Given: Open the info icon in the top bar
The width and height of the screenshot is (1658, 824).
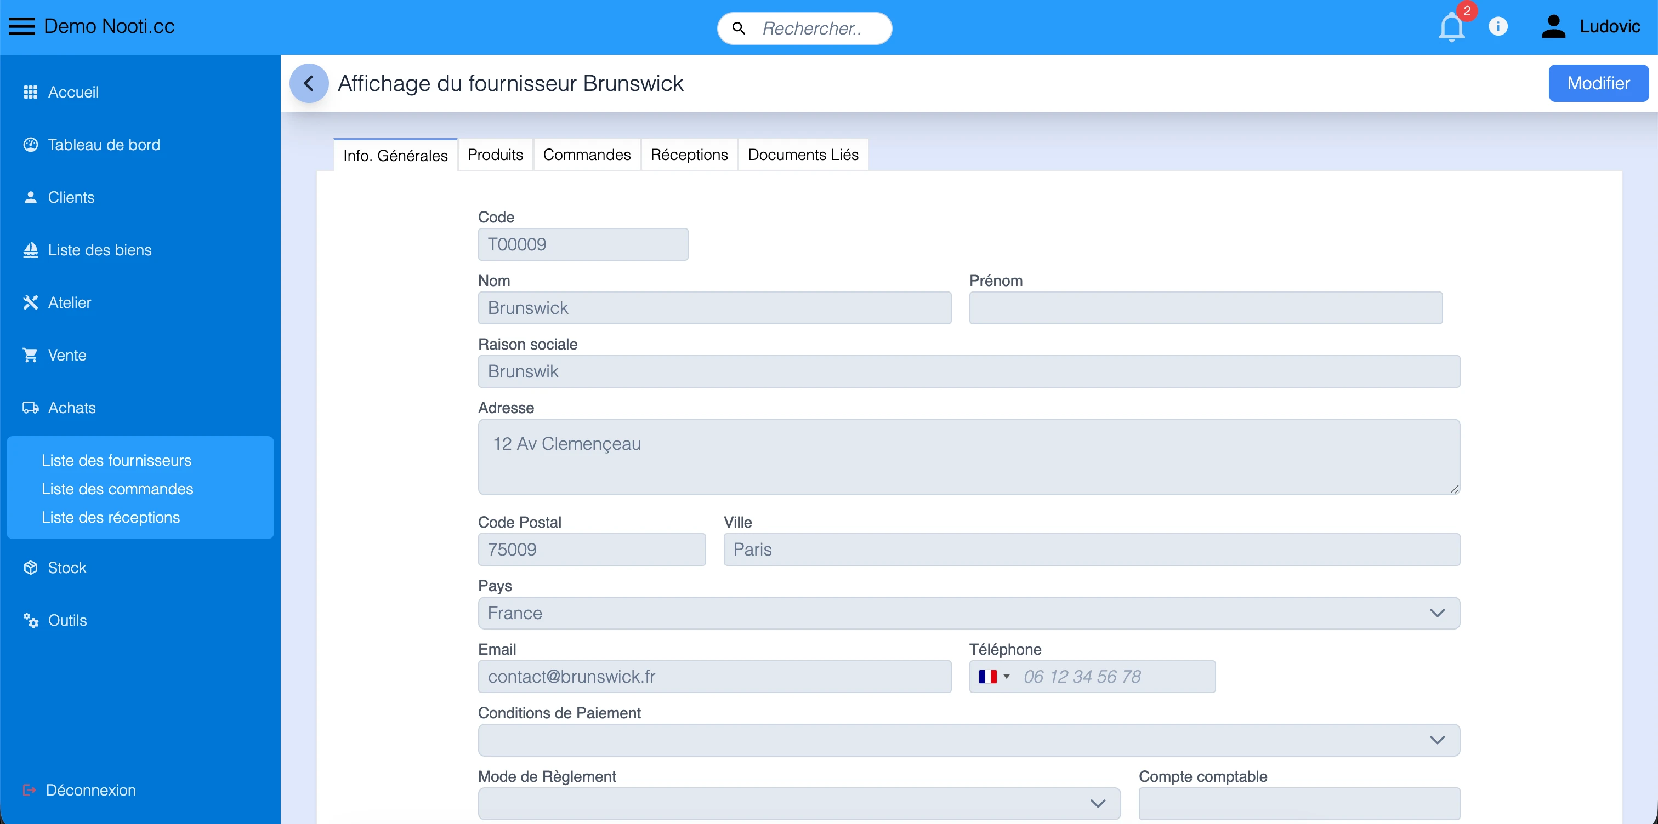Looking at the screenshot, I should point(1499,26).
